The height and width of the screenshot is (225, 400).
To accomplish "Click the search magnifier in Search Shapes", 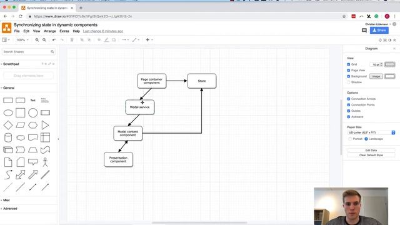I will coord(52,51).
